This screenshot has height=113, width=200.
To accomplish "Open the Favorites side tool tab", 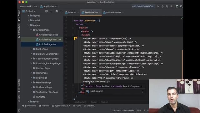I will point(19,86).
